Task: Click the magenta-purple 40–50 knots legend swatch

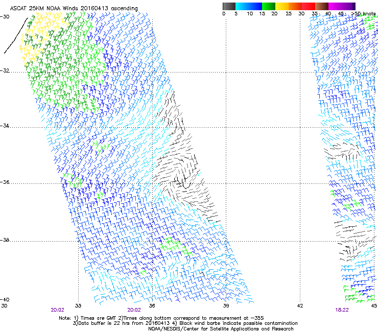Action: click(342, 6)
